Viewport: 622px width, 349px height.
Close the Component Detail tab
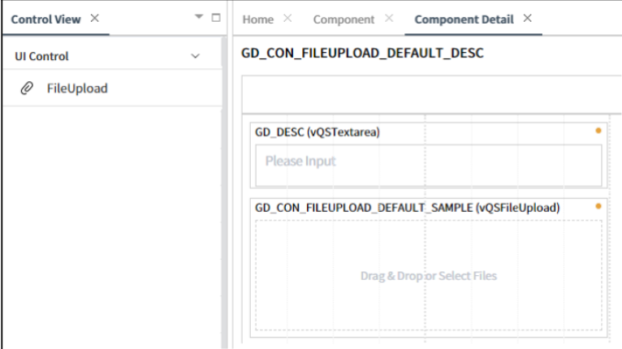coord(527,18)
